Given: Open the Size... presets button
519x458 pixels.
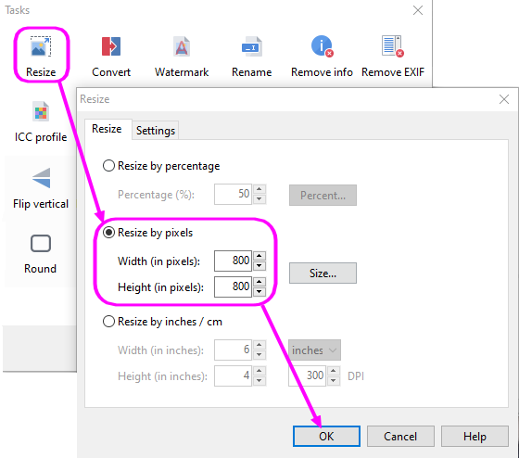Looking at the screenshot, I should pos(323,274).
